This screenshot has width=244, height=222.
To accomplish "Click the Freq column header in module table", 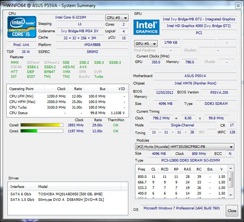I will 141,169.
